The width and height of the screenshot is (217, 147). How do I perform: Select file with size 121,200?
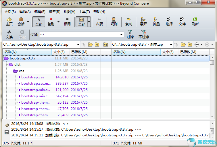pos(52,90)
